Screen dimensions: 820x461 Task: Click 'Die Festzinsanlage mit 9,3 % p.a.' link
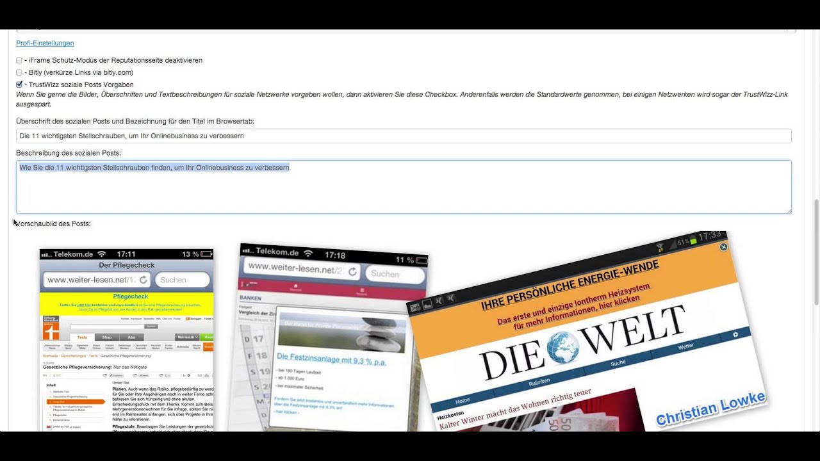point(332,359)
